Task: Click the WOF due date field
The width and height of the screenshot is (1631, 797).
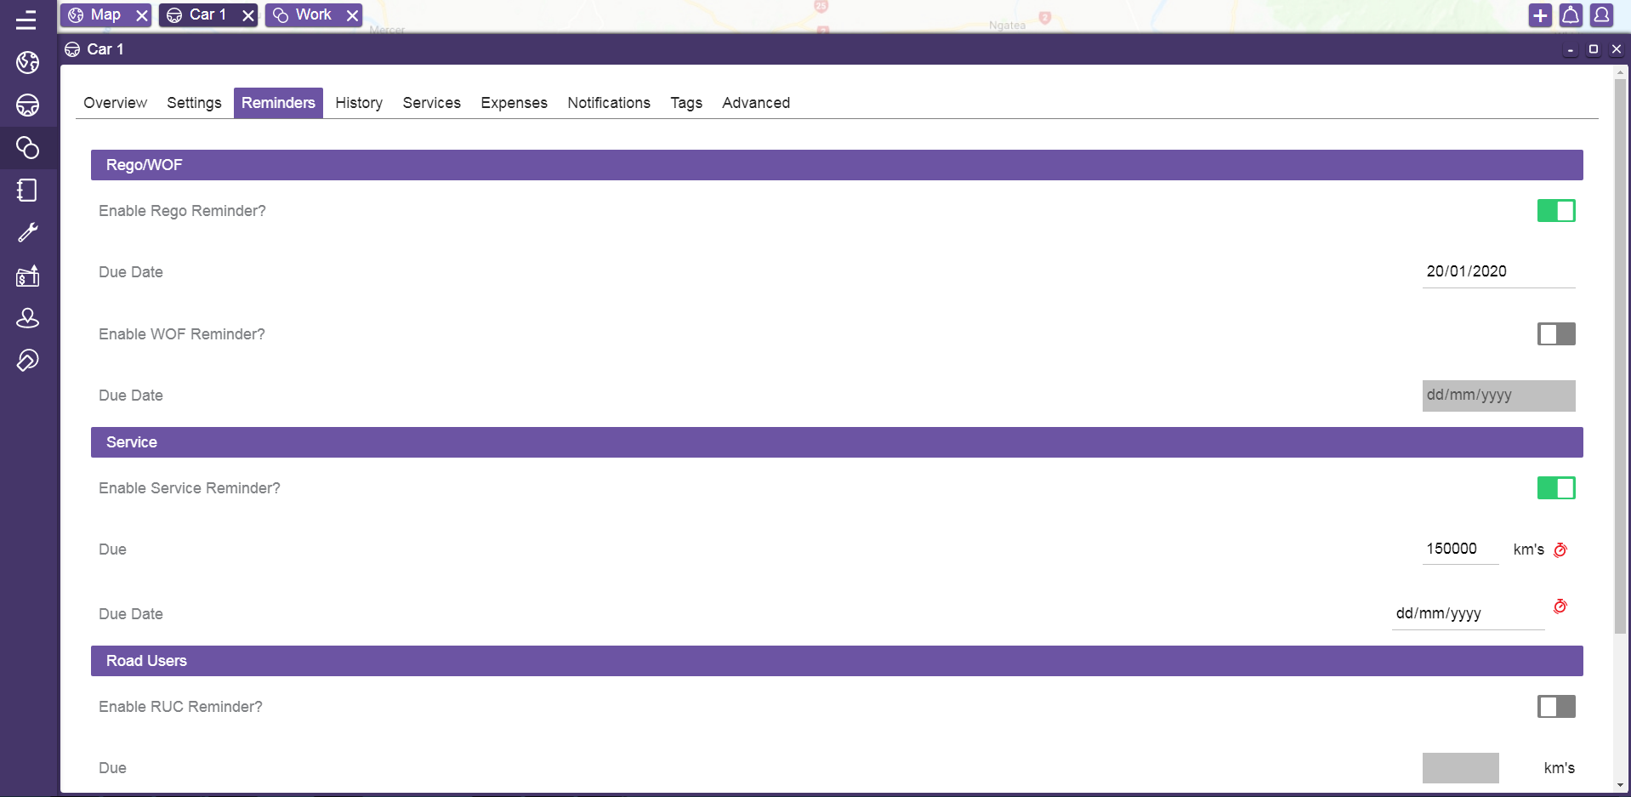Action: [x=1498, y=396]
